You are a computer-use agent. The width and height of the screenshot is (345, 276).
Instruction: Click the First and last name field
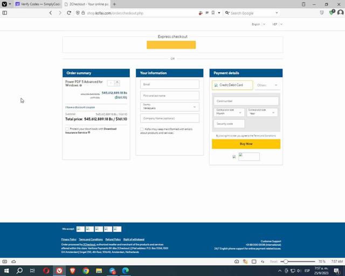(170, 96)
